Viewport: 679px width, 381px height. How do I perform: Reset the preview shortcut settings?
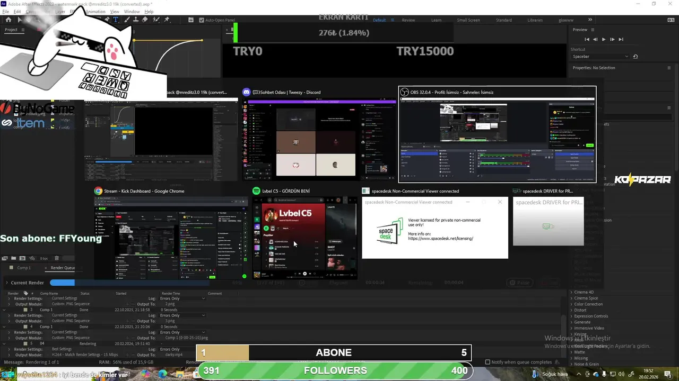pyautogui.click(x=636, y=57)
